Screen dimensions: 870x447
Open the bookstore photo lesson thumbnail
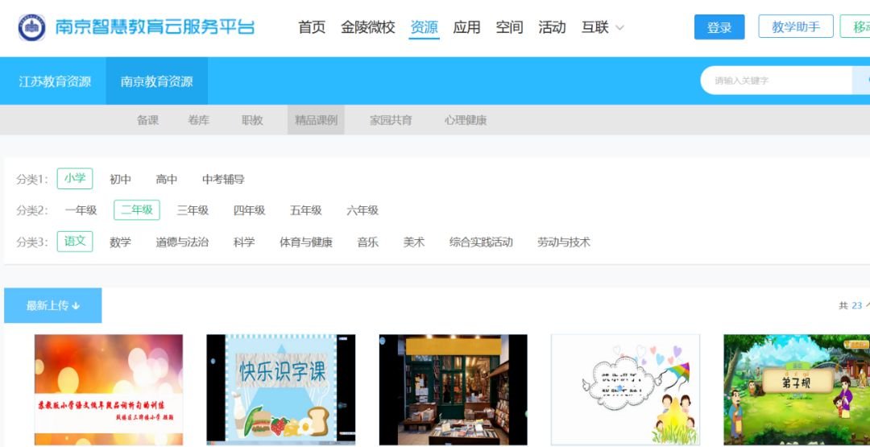(x=453, y=390)
